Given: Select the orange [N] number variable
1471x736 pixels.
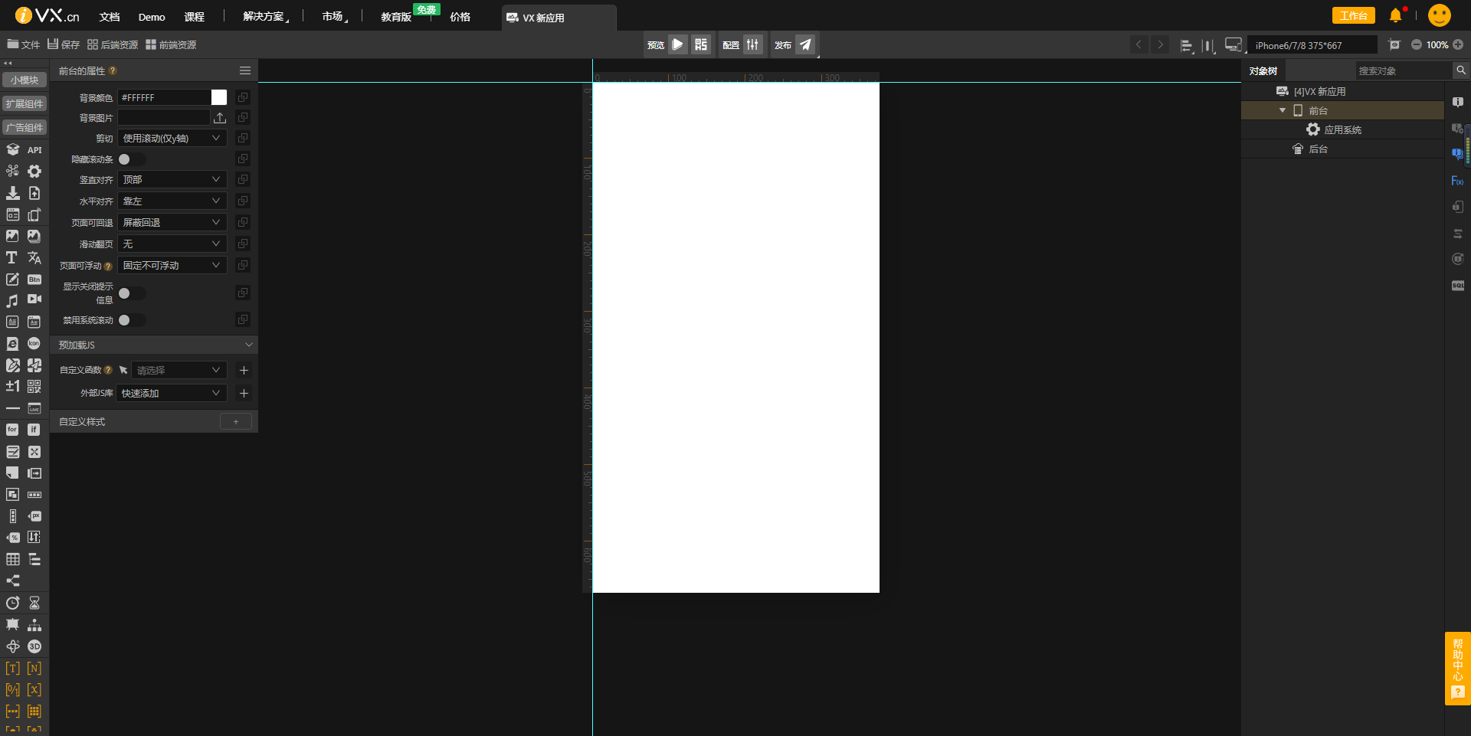Looking at the screenshot, I should tap(34, 669).
